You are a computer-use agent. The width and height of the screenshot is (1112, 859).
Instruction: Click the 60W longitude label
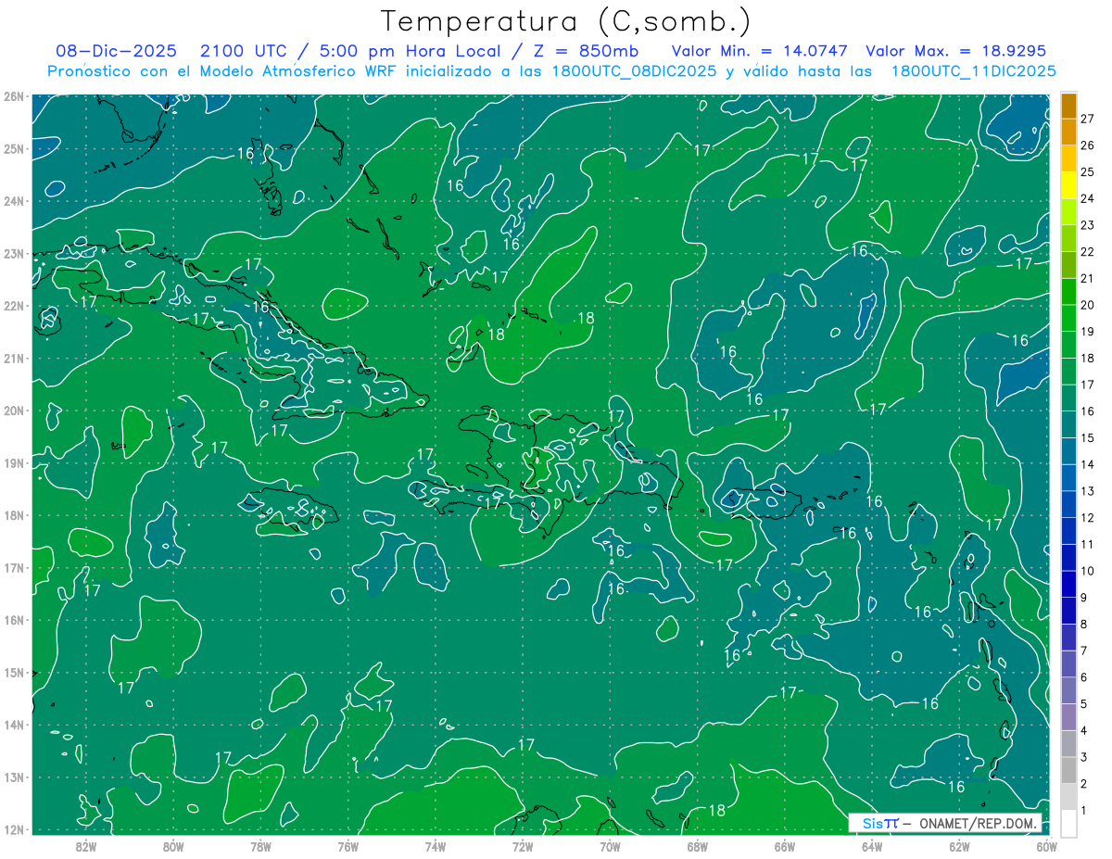(x=1046, y=846)
